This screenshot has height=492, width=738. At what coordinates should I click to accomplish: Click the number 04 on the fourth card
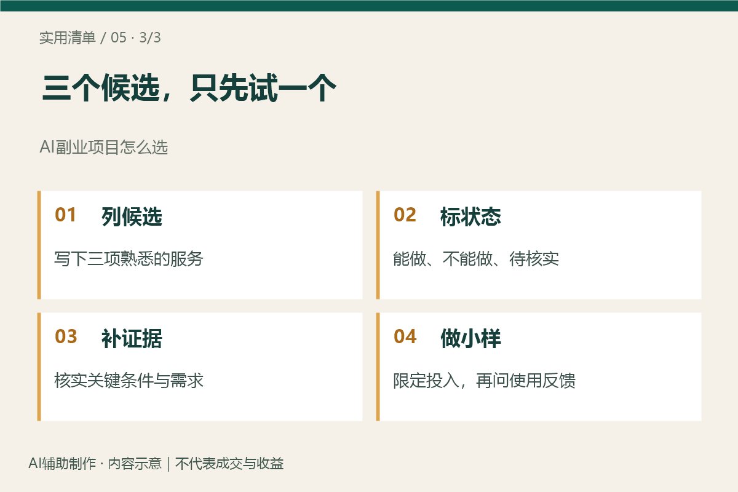[405, 336]
